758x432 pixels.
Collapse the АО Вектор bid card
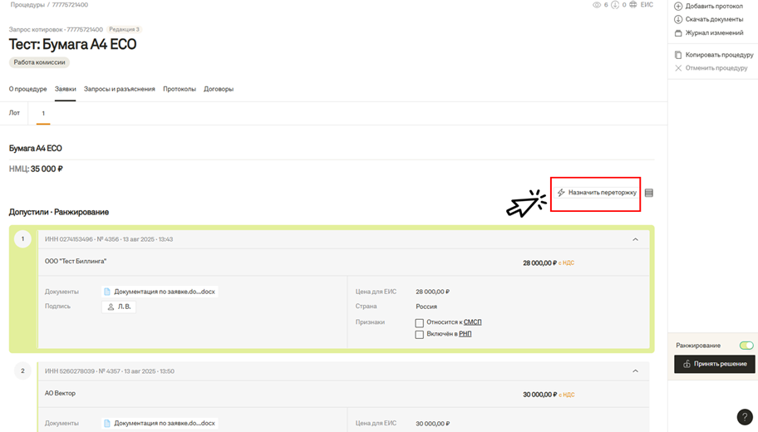pos(636,371)
